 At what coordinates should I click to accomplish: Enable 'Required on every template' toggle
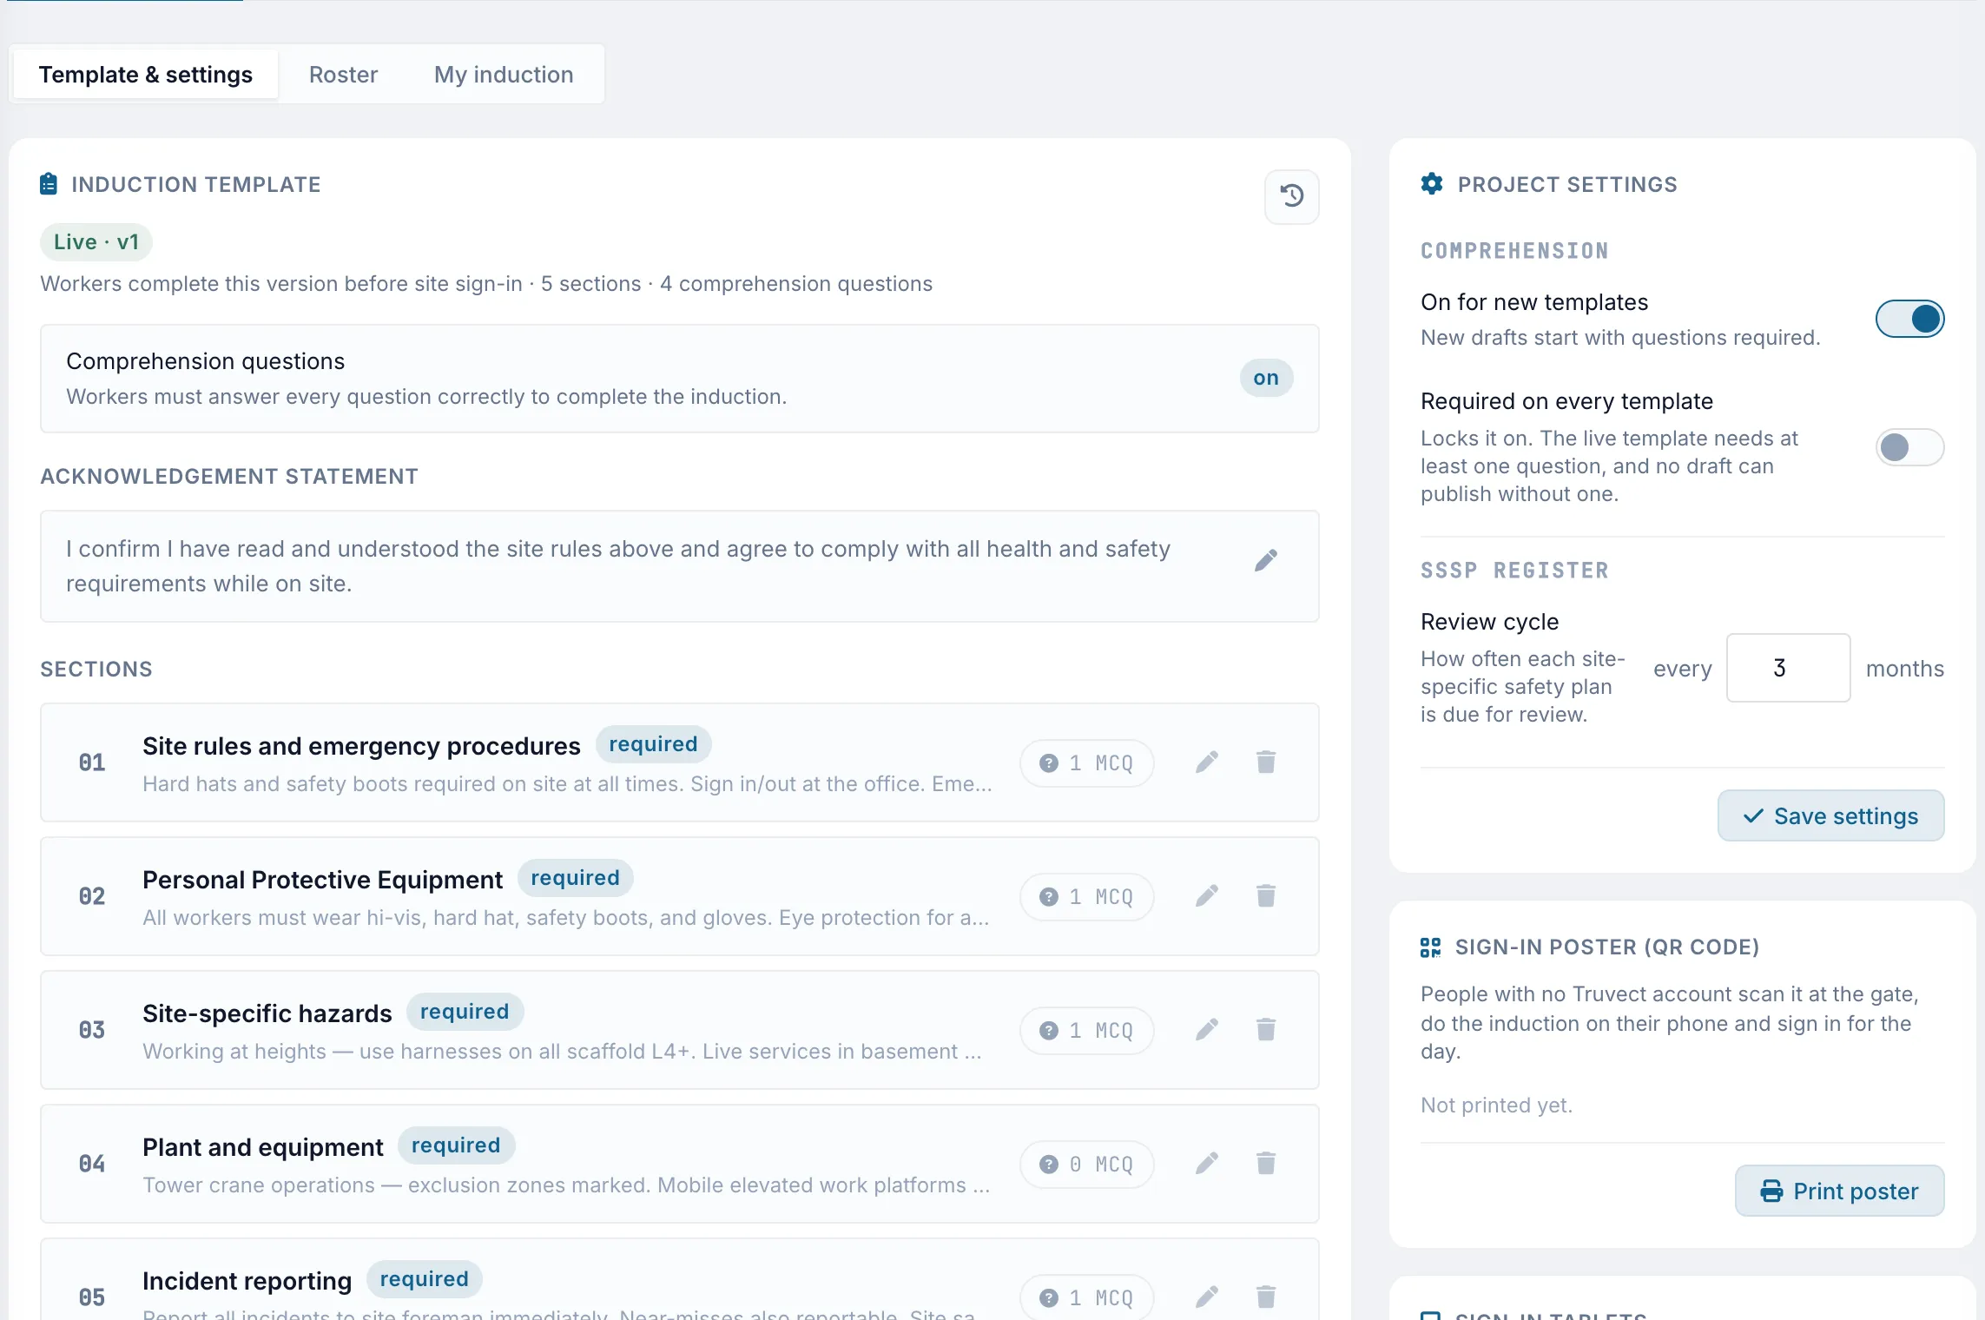(x=1909, y=447)
